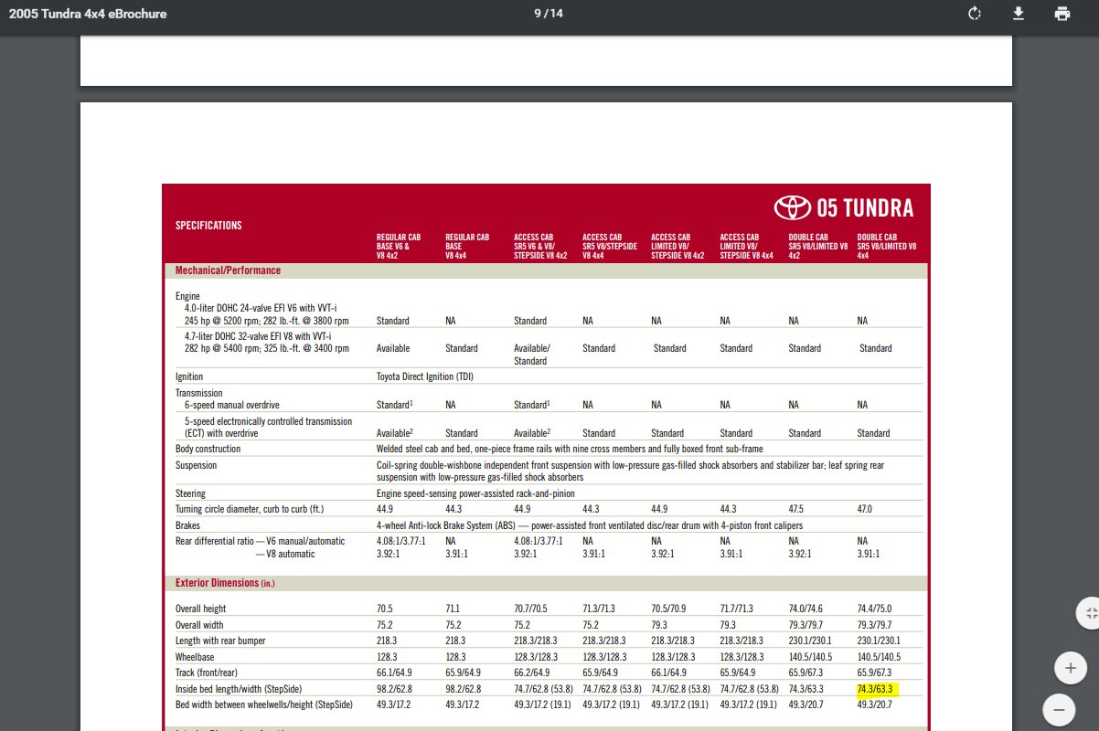Click the "4-wheel Anti-lock Brake System (ABS)" description

pos(590,525)
